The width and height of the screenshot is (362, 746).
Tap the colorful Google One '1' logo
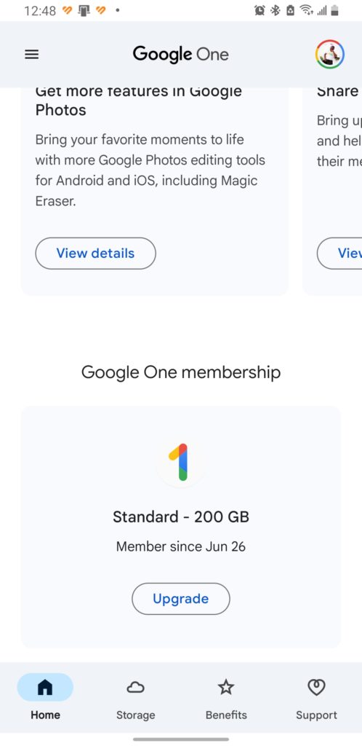[x=181, y=462]
